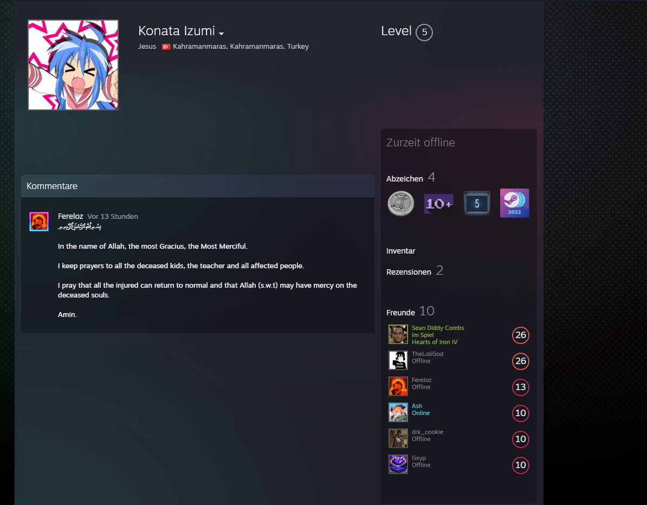Click the Steam 2022 replay badge
Image resolution: width=647 pixels, height=505 pixels.
(x=514, y=203)
